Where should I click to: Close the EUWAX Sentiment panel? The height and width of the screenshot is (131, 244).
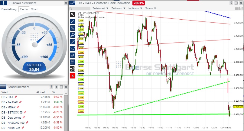coord(66,3)
